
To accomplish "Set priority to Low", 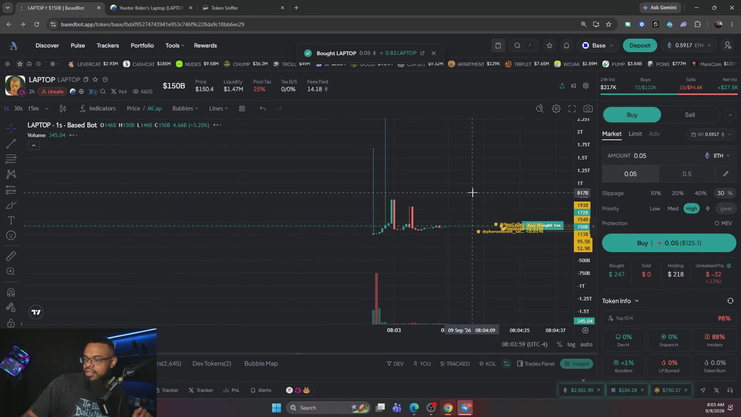I will click(x=655, y=208).
